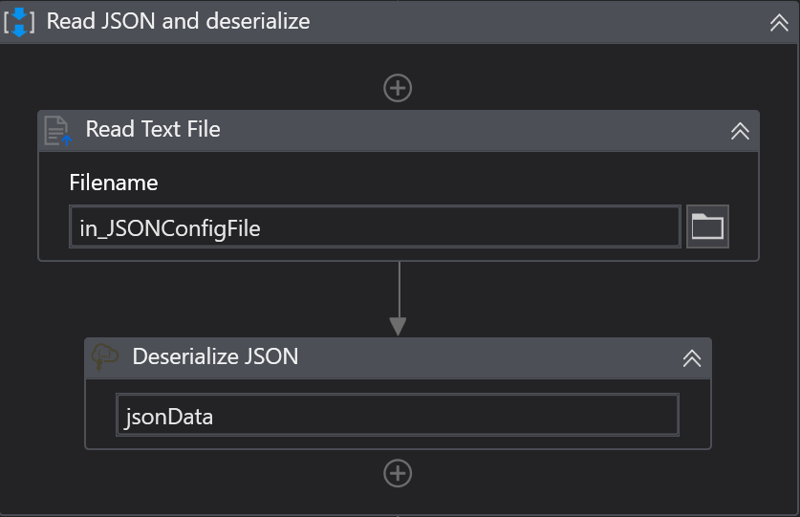Add an activity using the top plus icon

398,88
